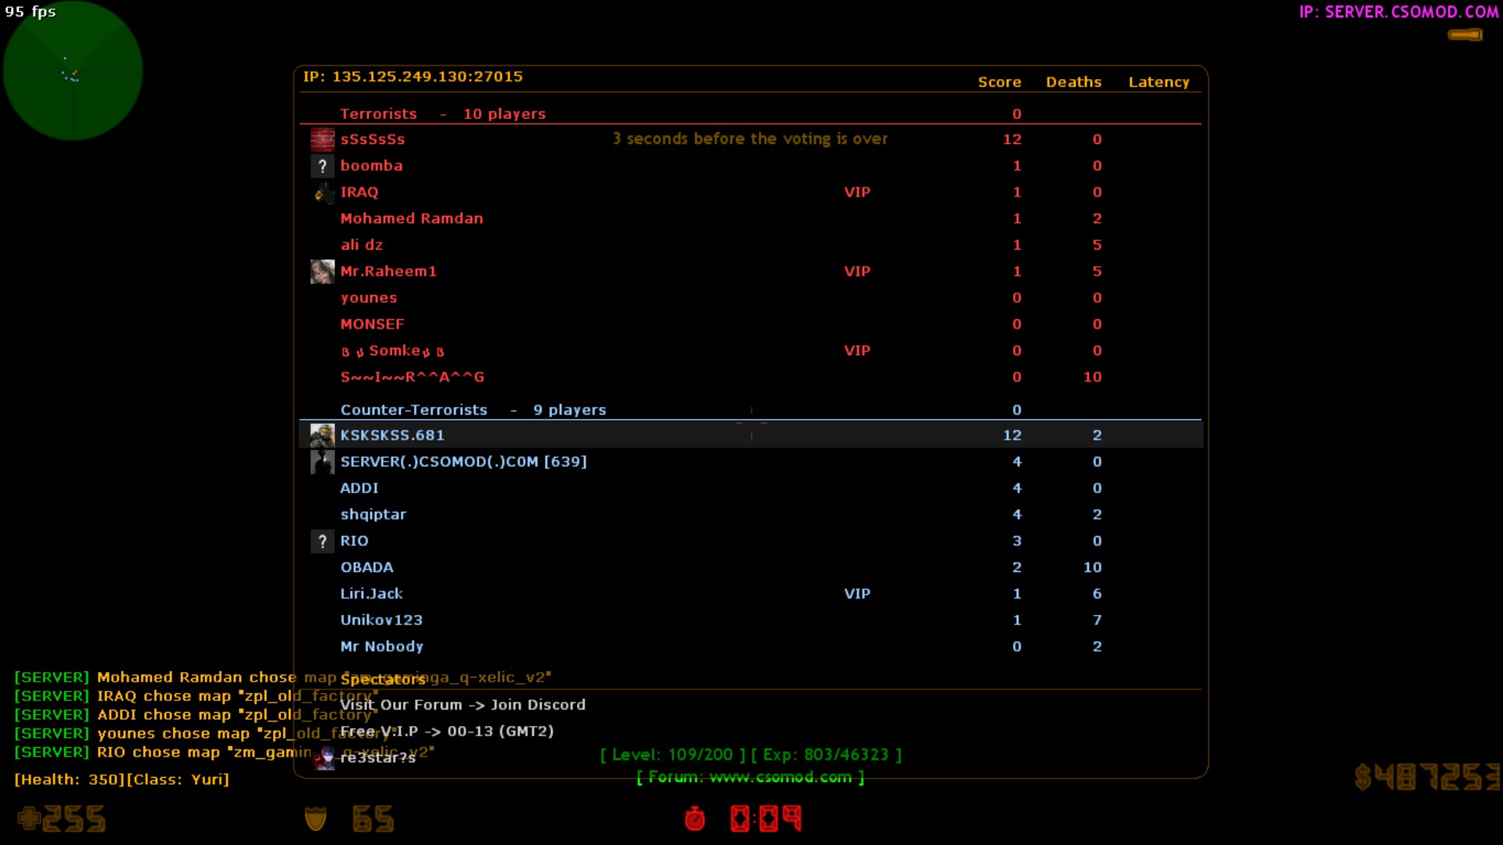Click sSsSsSs player avatar icon
This screenshot has height=845, width=1503.
tap(322, 139)
